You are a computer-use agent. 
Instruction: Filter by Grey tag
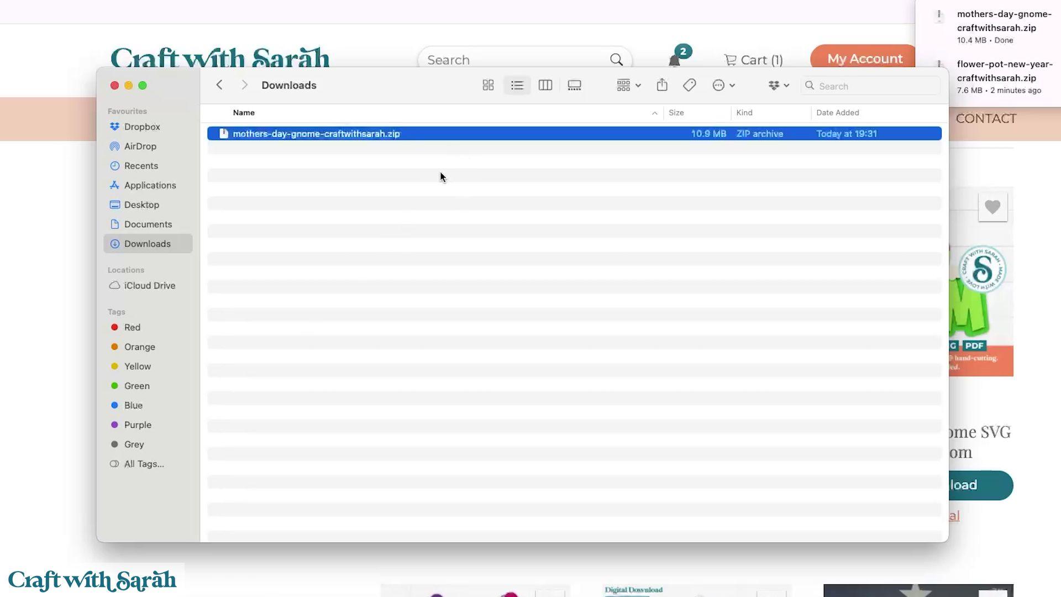(148, 444)
